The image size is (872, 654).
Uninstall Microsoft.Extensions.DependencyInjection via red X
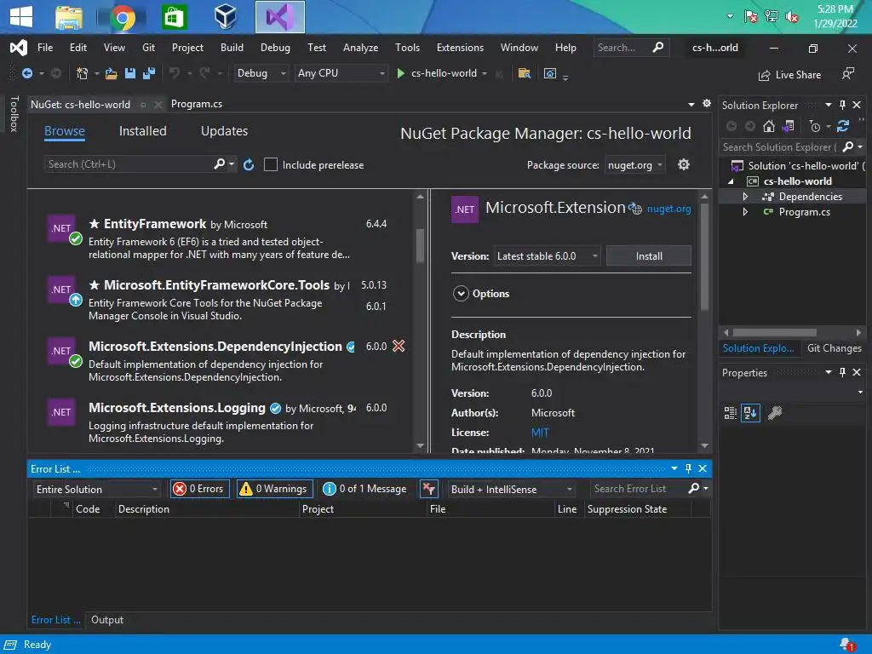pos(399,346)
